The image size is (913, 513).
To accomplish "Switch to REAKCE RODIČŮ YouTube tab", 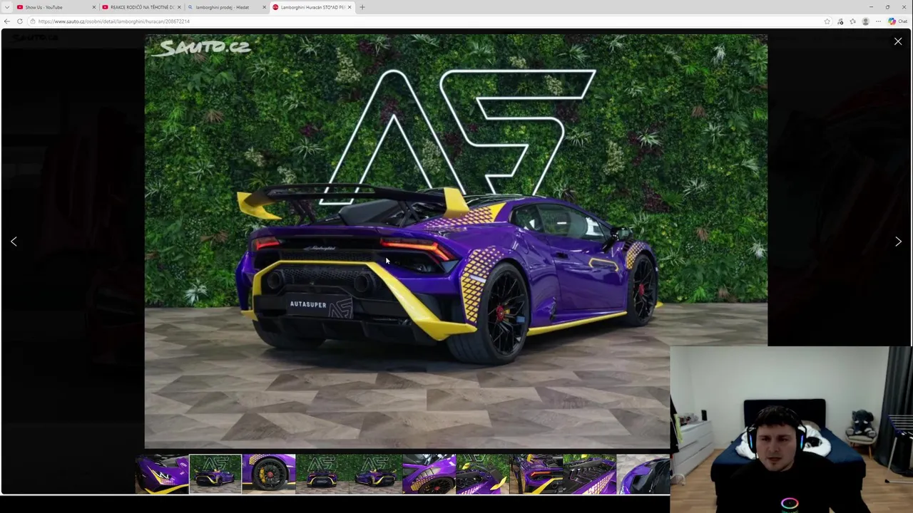I will pyautogui.click(x=141, y=7).
